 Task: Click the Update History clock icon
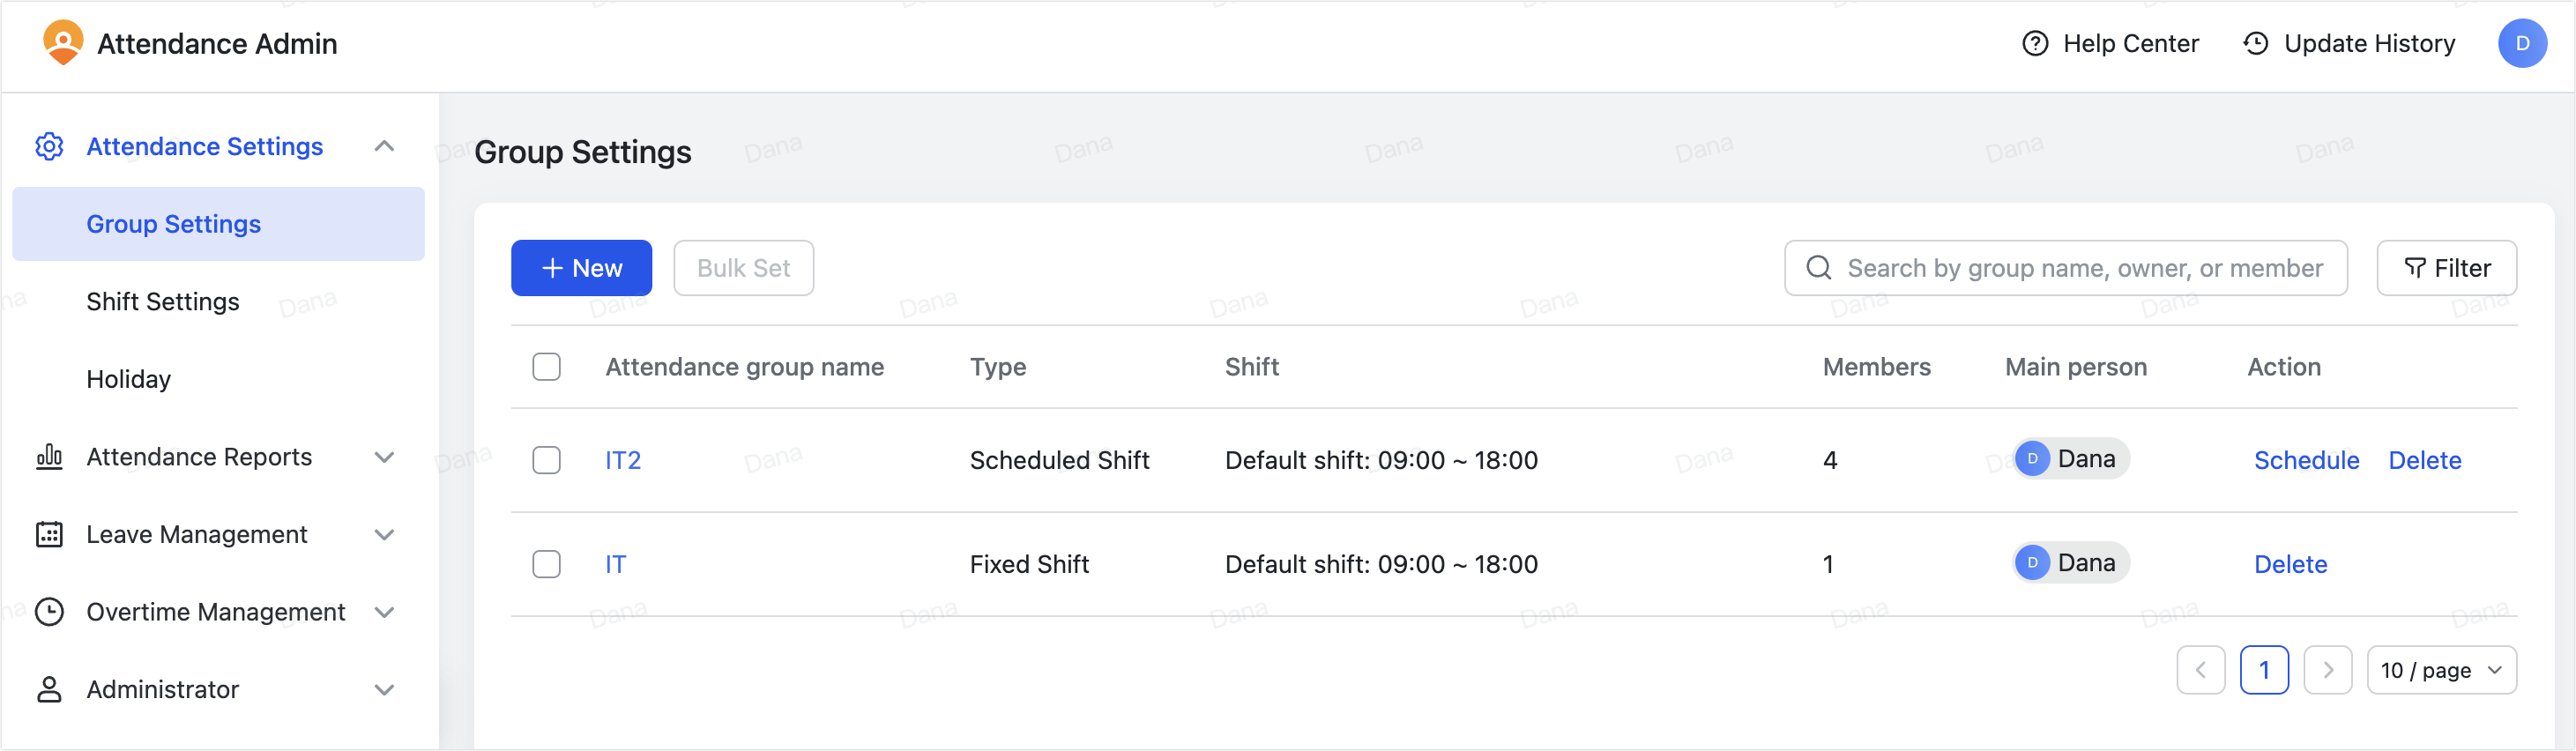2256,44
